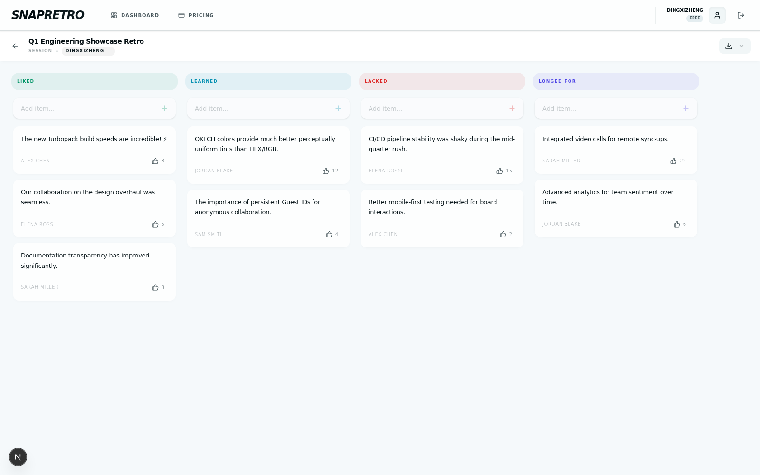Upvote the CI/CD pipeline stability card
This screenshot has height=475, width=760.
tap(500, 171)
